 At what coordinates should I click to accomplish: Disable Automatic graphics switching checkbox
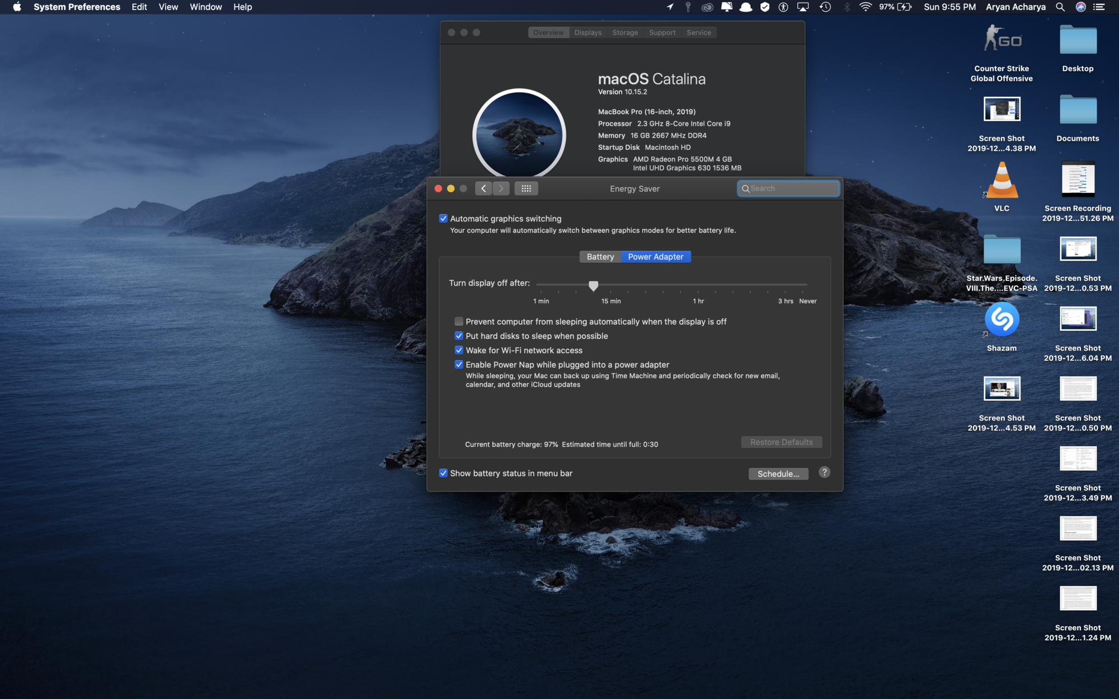[x=443, y=219]
